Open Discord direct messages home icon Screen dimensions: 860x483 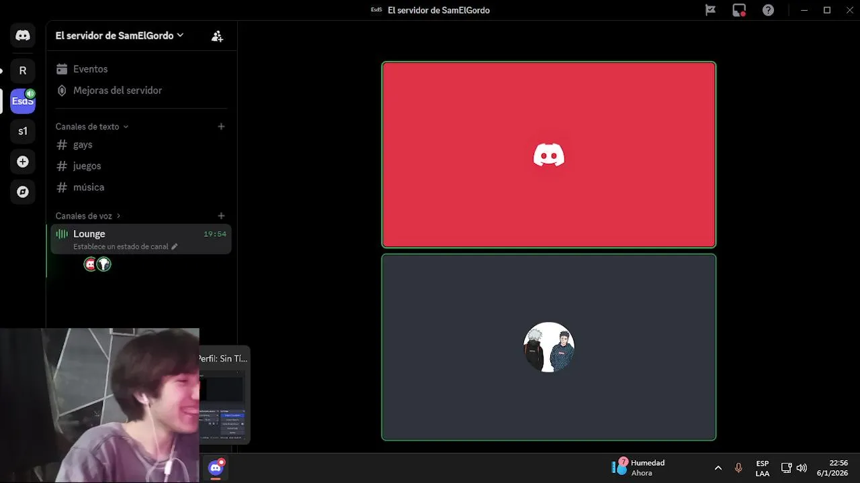tap(23, 36)
